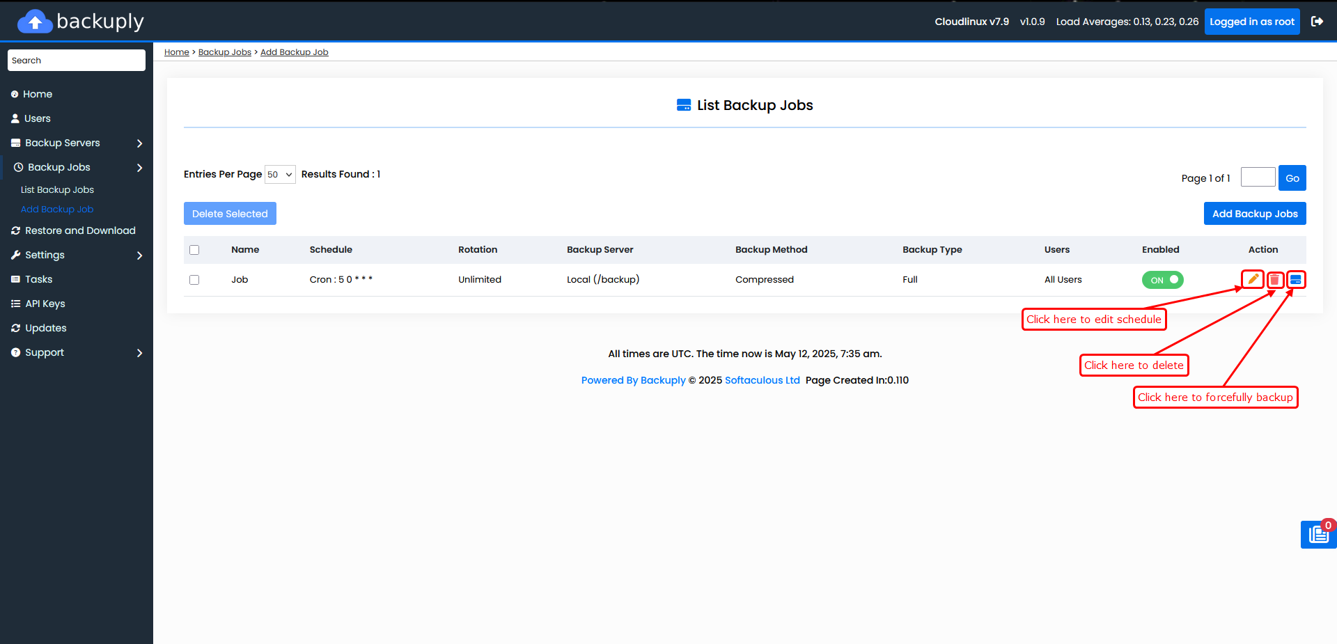Expand the Backup Servers menu
This screenshot has height=644, width=1337.
[77, 143]
